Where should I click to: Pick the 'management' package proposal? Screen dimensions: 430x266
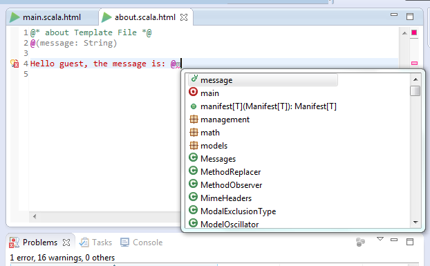[225, 120]
